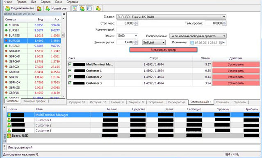
Task: Adjust the Тейк профит stepper arrows
Action: 224,23
